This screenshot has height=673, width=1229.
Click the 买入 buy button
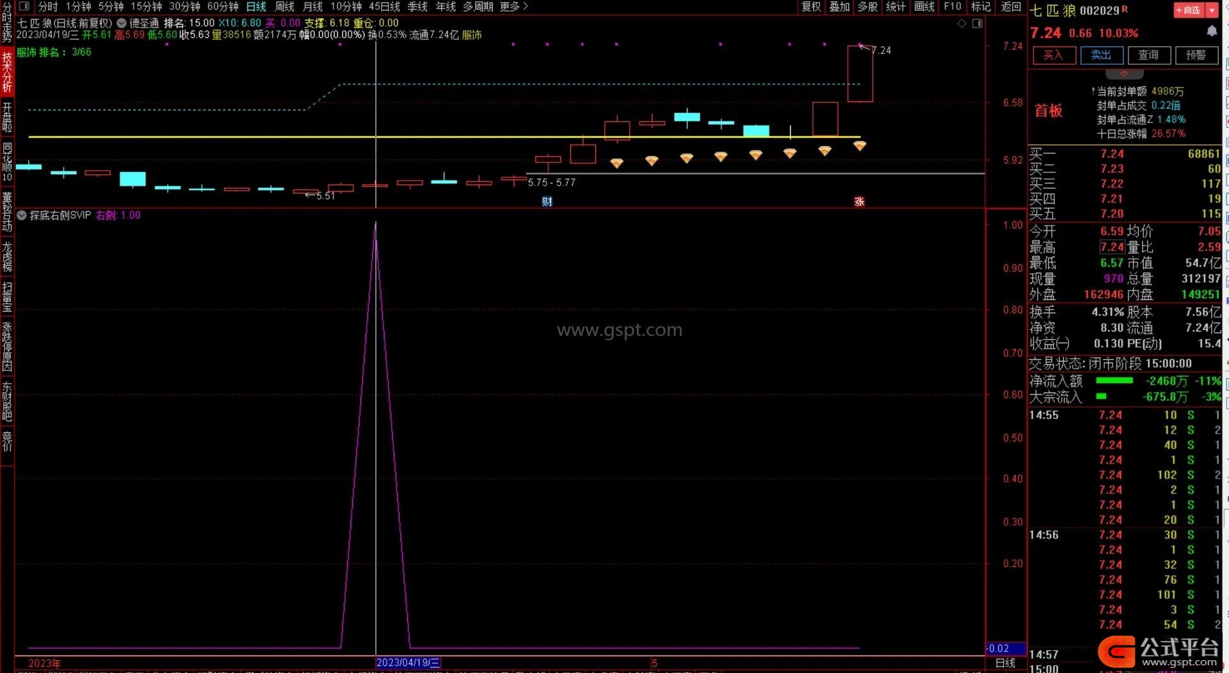pyautogui.click(x=1053, y=55)
